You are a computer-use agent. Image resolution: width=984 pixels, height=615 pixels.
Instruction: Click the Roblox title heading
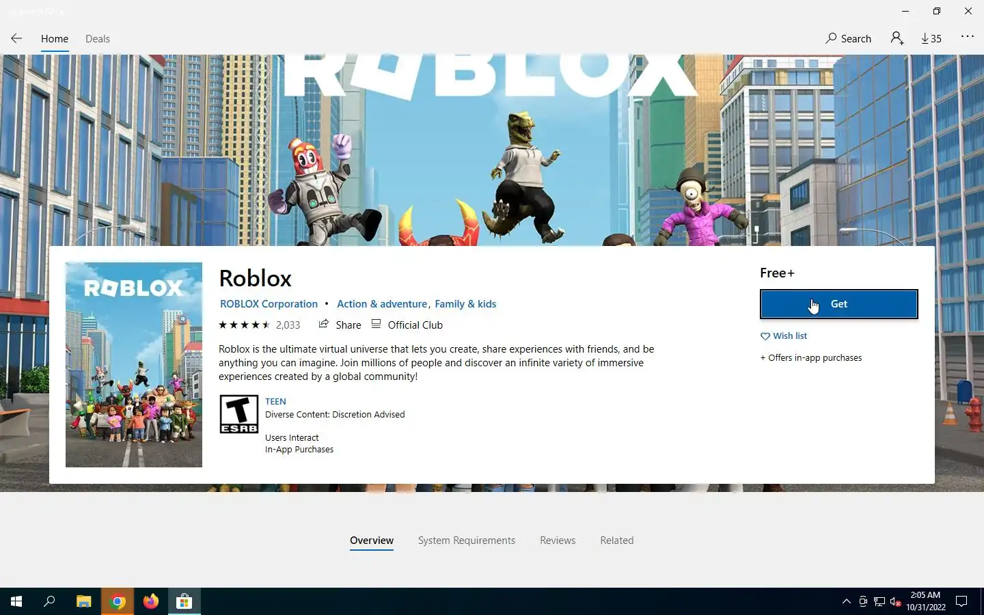point(256,278)
